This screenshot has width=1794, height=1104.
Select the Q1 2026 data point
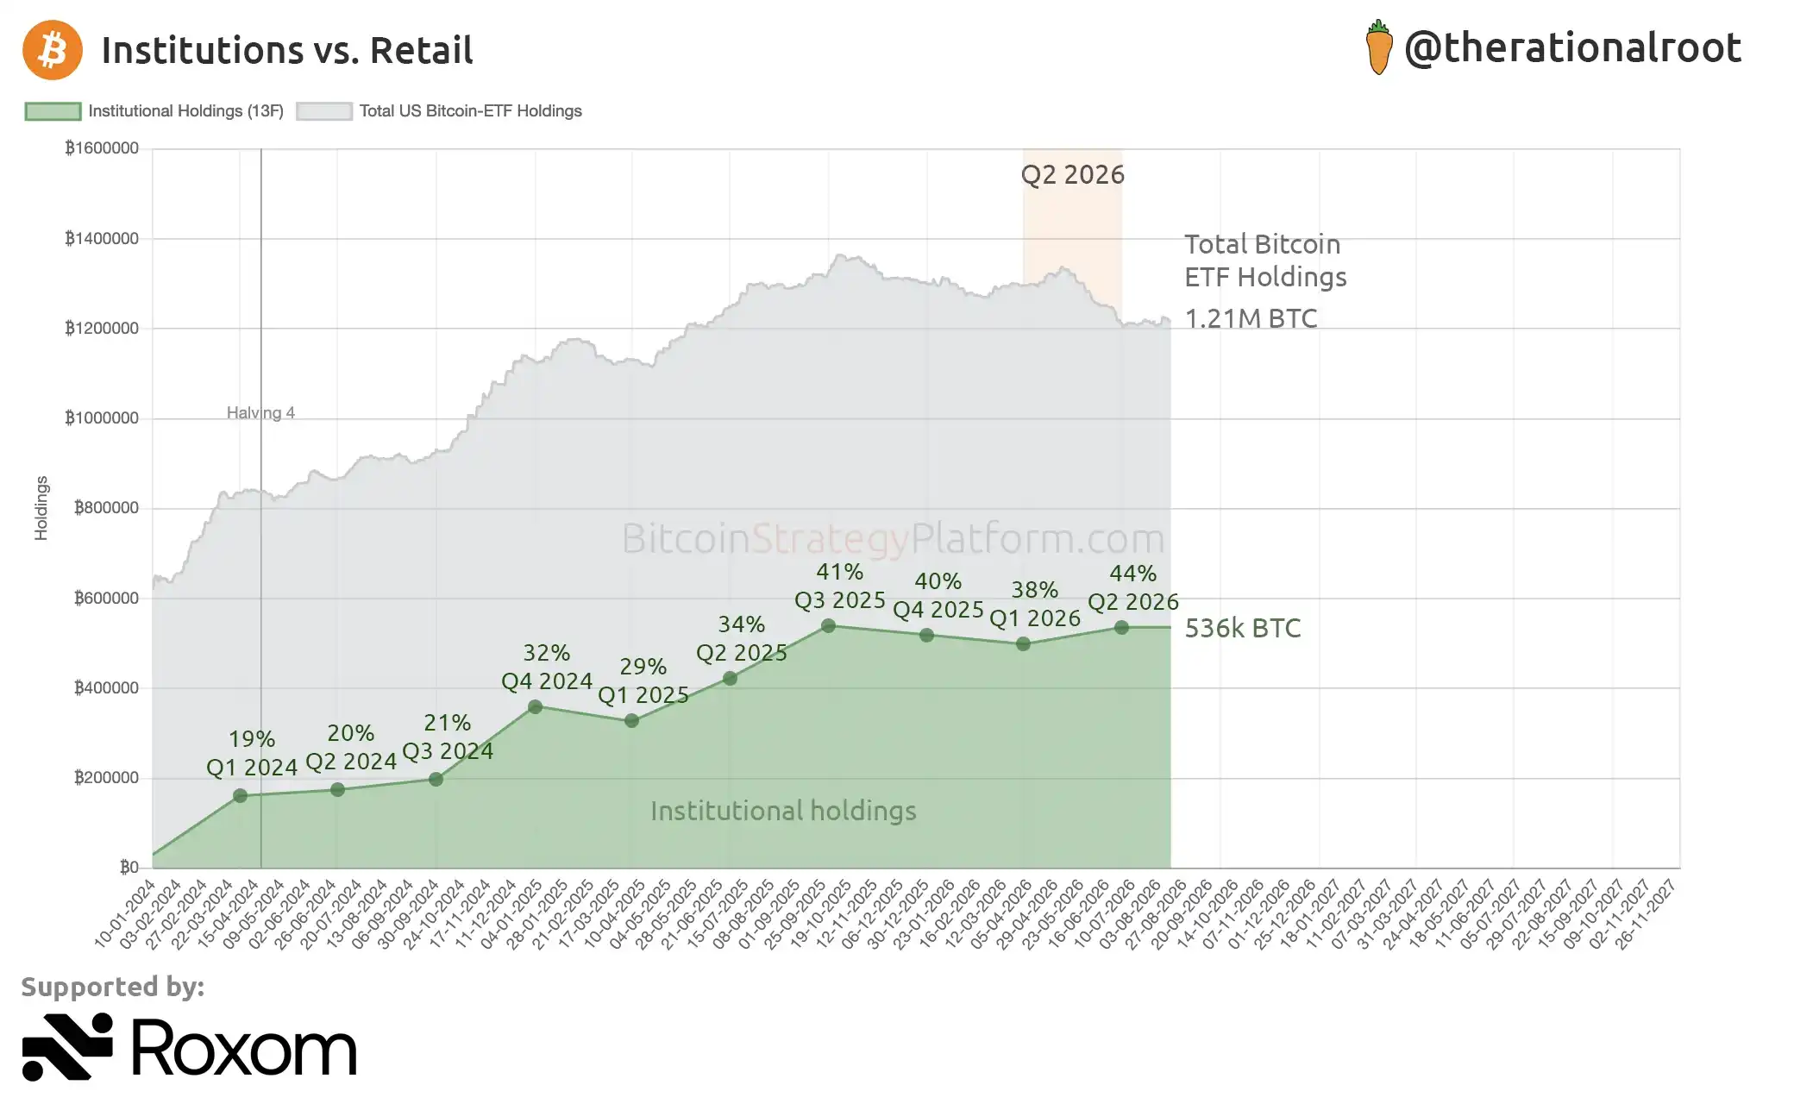[x=1023, y=643]
